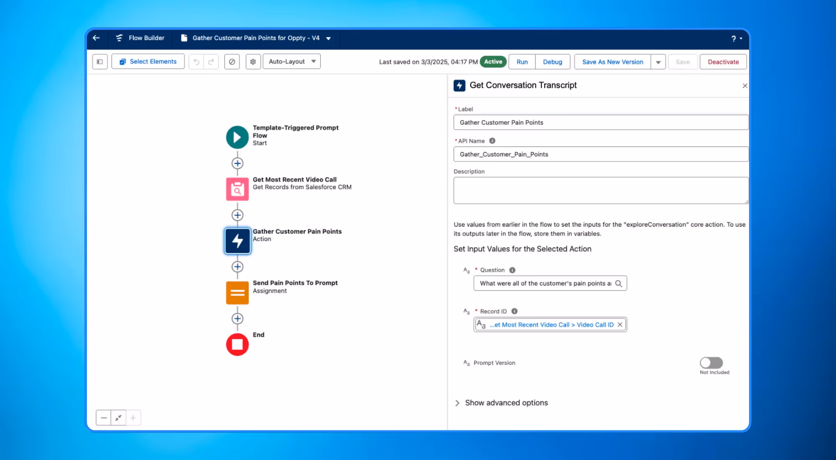The height and width of the screenshot is (460, 836).
Task: Select the Start element play icon
Action: [x=237, y=137]
